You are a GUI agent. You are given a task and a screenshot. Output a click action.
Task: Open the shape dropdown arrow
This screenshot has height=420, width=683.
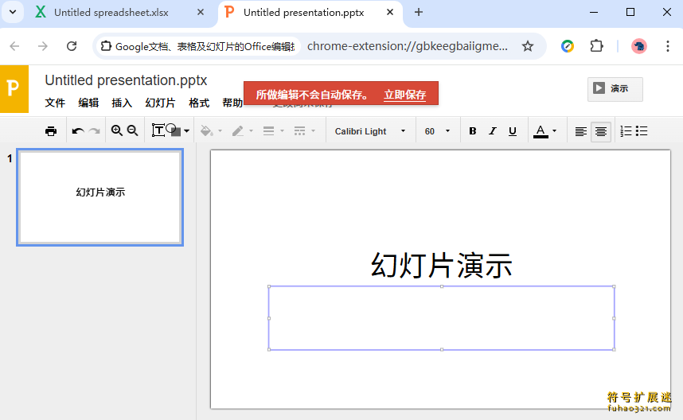pyautogui.click(x=187, y=131)
